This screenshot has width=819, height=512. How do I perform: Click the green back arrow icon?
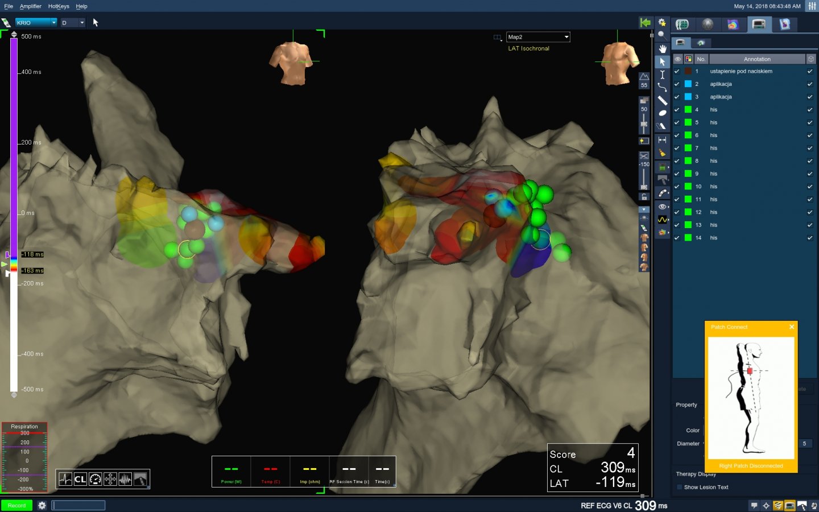tap(645, 23)
